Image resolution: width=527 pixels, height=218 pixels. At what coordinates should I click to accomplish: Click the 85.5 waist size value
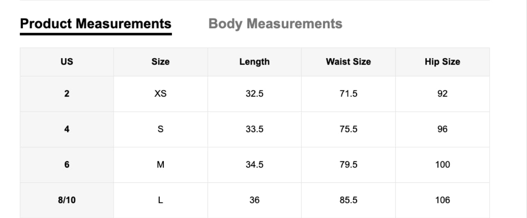click(x=348, y=200)
